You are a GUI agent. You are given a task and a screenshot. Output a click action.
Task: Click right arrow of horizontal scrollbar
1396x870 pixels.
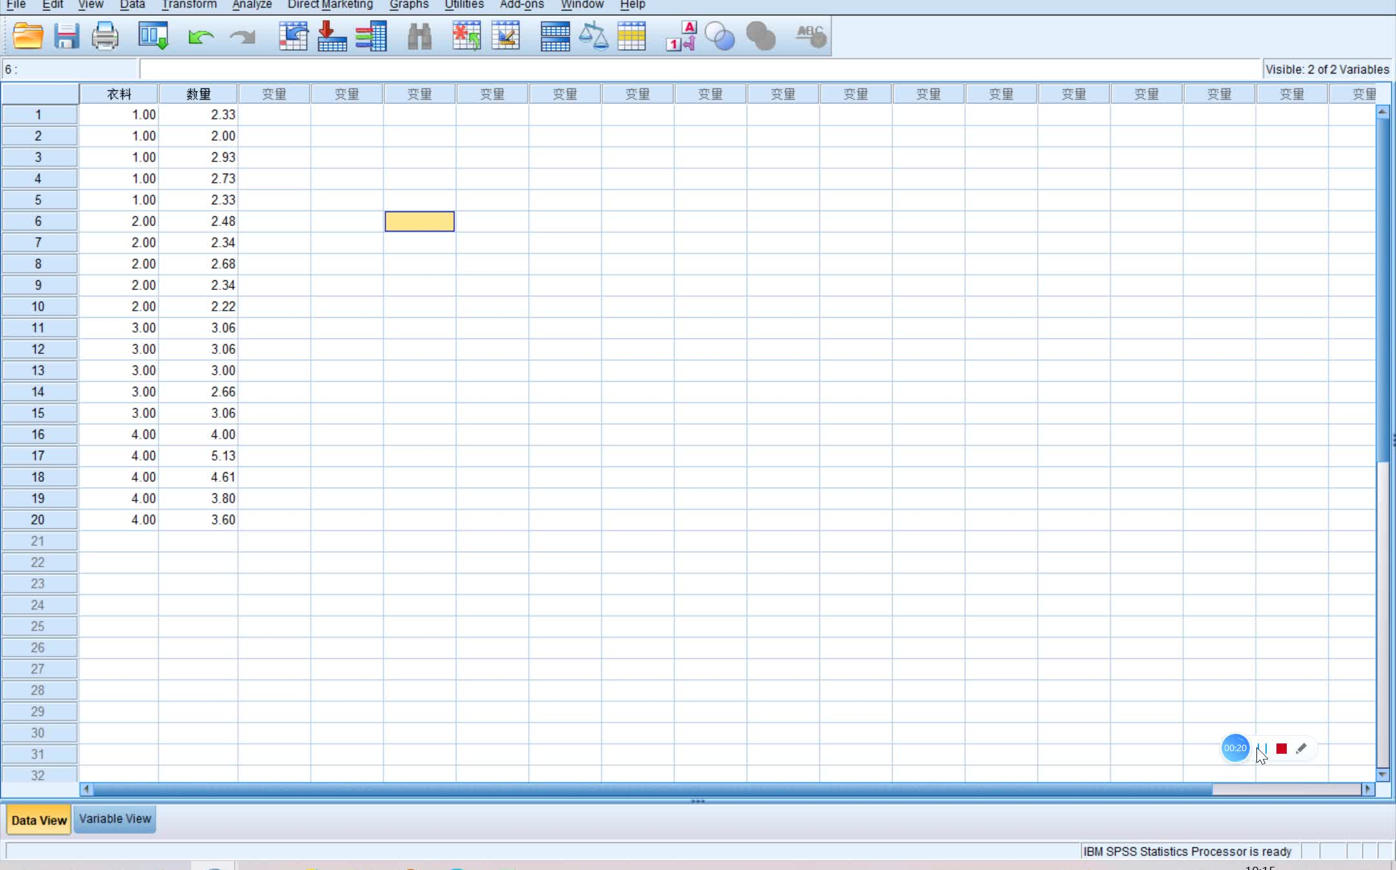(x=1368, y=789)
